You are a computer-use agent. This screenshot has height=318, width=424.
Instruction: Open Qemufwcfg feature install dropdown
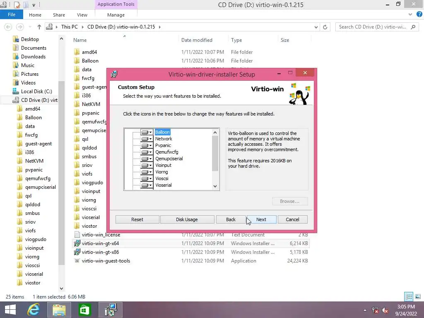coord(147,152)
